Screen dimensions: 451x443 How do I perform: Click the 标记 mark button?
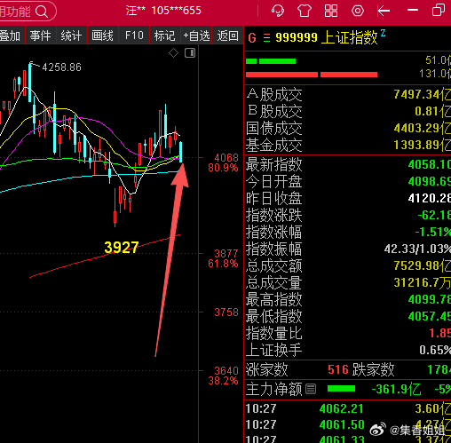pyautogui.click(x=165, y=36)
